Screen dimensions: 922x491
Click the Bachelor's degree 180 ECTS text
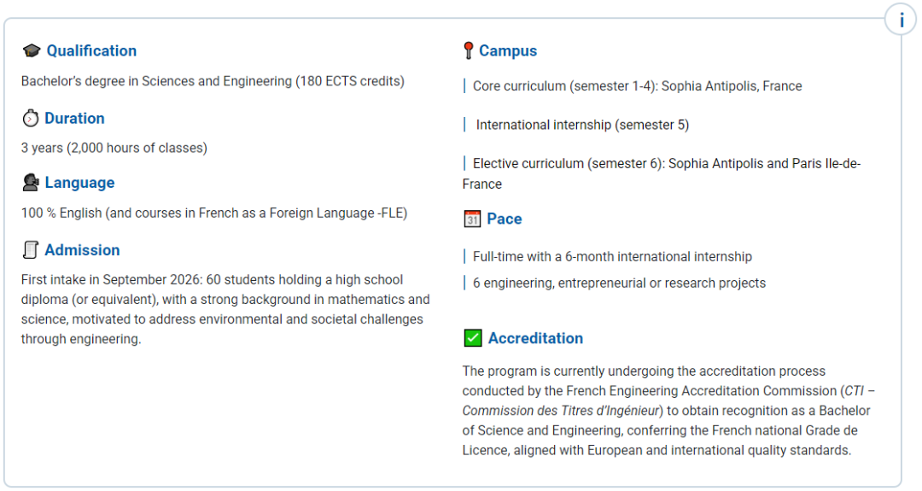(213, 82)
